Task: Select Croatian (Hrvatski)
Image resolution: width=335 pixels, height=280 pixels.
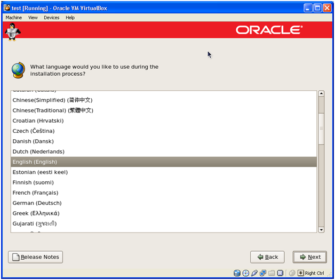Action: tap(164, 121)
